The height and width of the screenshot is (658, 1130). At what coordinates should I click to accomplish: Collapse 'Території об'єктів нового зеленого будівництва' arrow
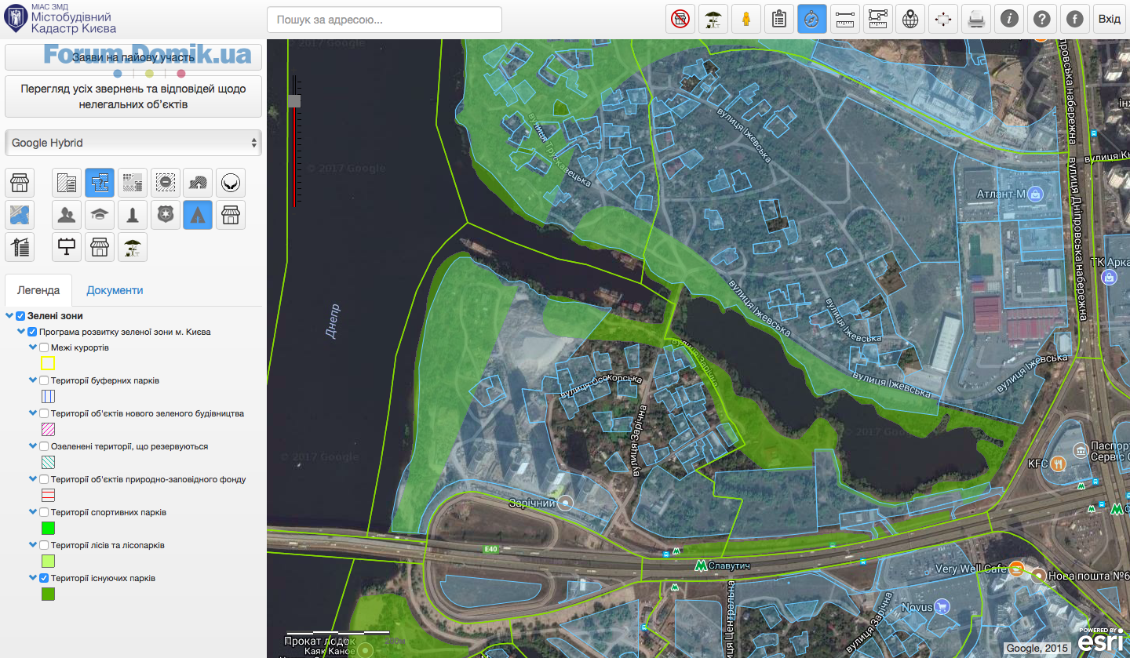pos(32,413)
